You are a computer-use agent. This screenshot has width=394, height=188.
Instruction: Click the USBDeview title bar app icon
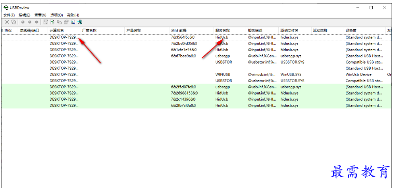6,8
